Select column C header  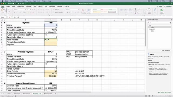tap(51, 20)
